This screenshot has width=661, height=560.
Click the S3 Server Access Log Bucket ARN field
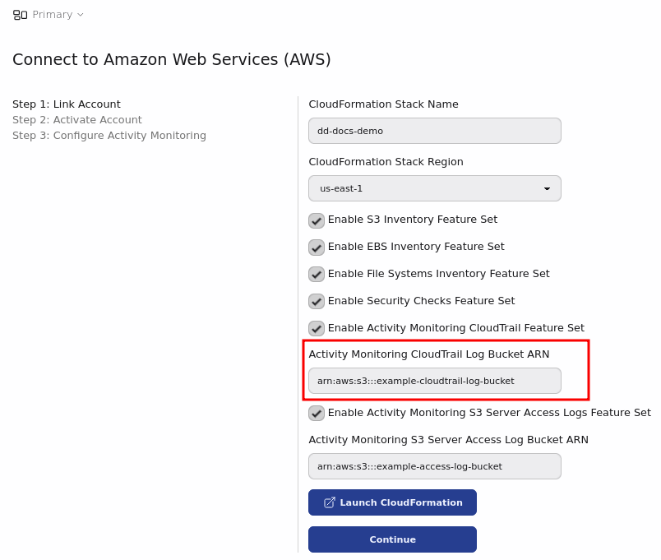tap(434, 466)
